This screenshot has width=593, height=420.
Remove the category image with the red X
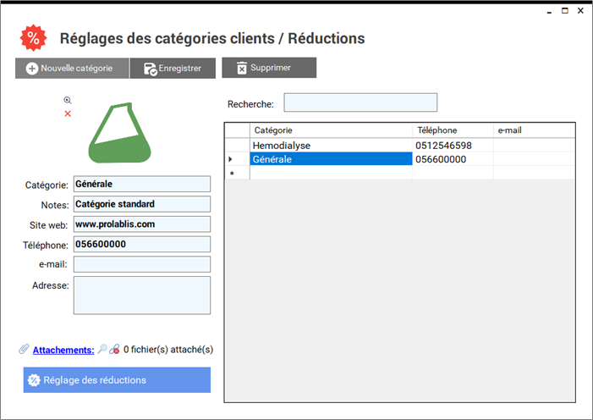click(x=68, y=113)
